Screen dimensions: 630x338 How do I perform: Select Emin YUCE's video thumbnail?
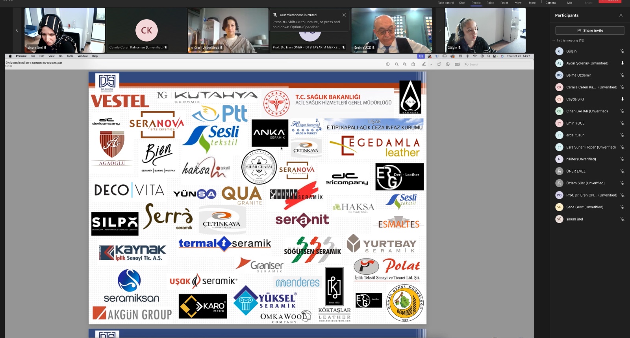[x=391, y=30]
